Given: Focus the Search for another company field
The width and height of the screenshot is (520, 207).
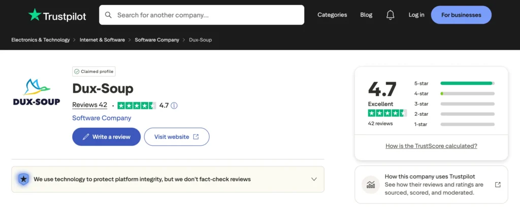Looking at the screenshot, I should (202, 15).
